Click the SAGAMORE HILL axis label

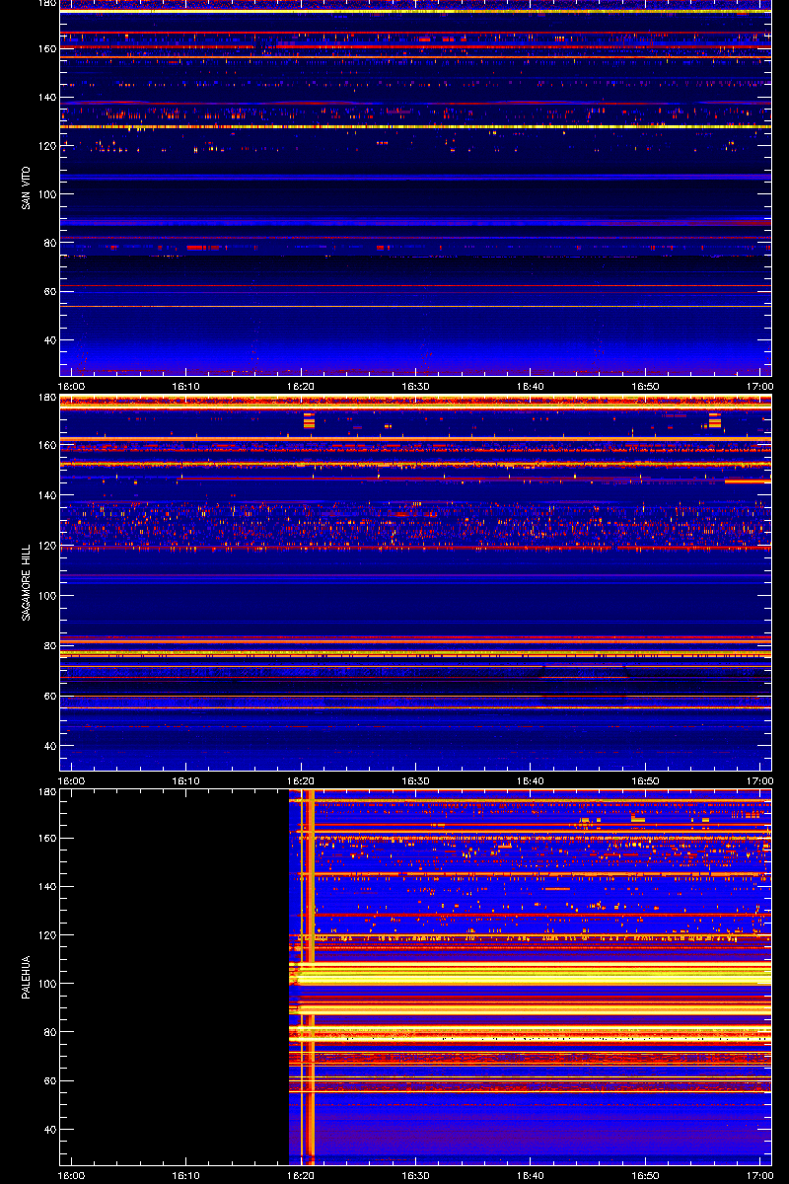click(26, 582)
